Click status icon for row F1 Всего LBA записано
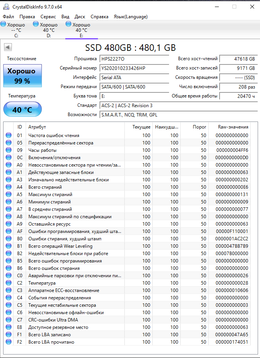The image size is (260, 358). (9, 334)
